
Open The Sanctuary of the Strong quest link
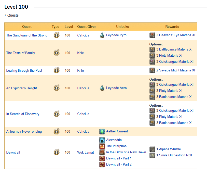click(27, 35)
